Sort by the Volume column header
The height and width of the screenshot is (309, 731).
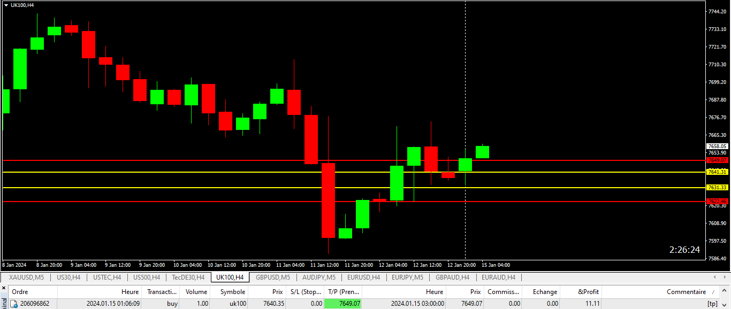[x=195, y=292]
